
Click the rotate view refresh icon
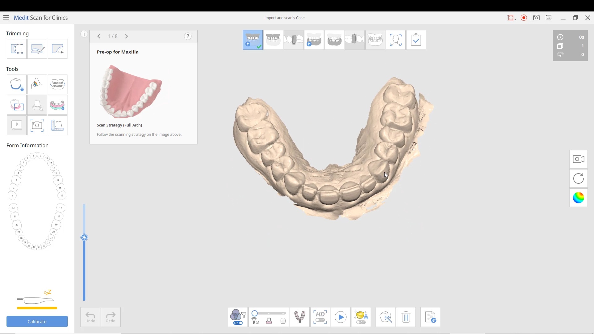[578, 179]
